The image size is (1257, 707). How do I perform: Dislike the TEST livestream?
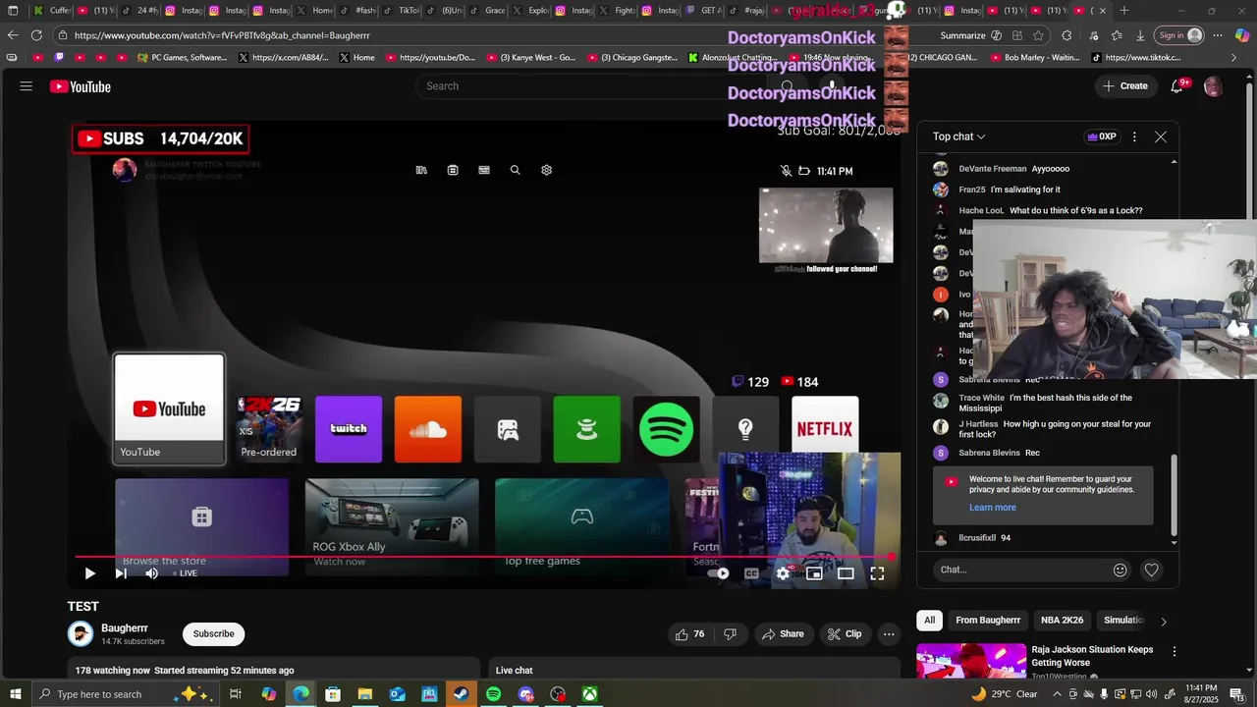730,634
